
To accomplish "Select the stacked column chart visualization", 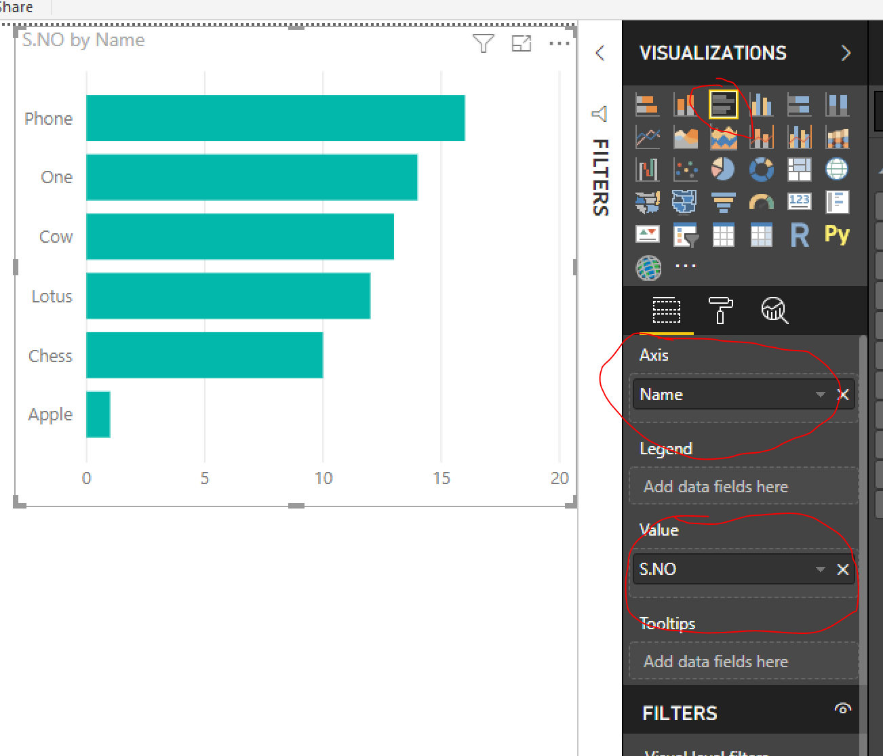I will tap(685, 104).
